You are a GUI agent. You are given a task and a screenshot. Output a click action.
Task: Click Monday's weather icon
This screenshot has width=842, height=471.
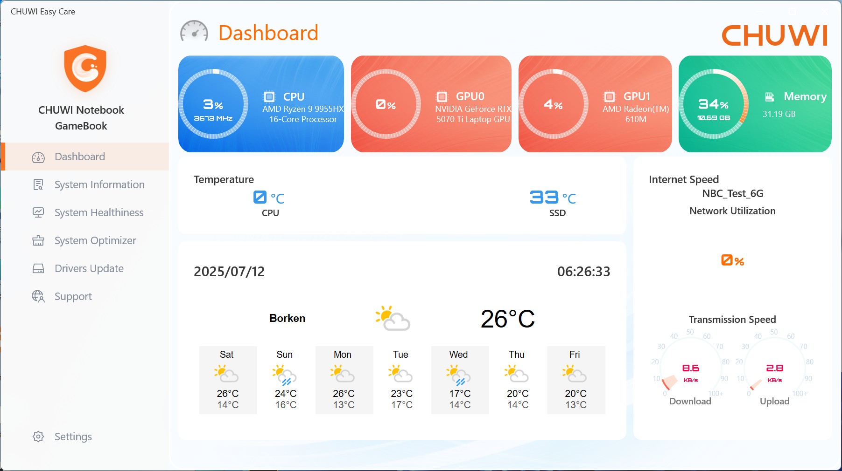(x=343, y=374)
